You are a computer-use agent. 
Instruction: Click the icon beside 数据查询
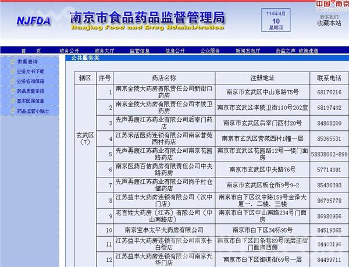click(x=12, y=62)
